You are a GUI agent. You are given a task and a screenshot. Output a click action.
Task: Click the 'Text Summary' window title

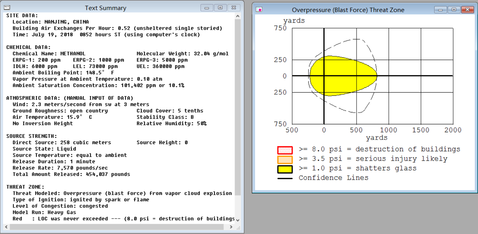(x=105, y=8)
